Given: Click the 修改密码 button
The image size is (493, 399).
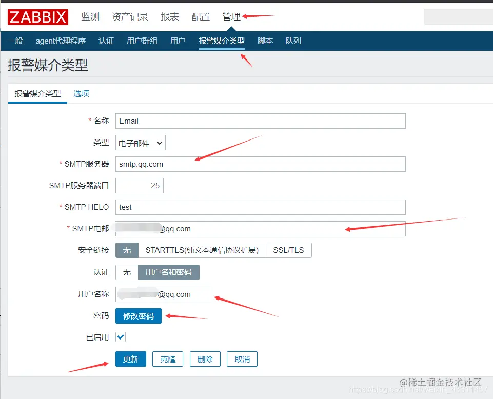Looking at the screenshot, I should (x=139, y=316).
